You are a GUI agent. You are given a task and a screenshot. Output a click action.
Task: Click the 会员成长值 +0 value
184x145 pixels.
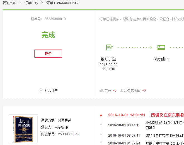point(144,90)
